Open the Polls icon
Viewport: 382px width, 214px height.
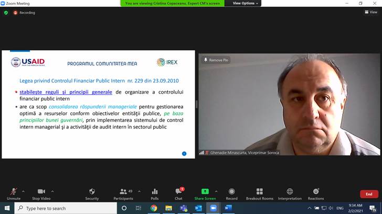pos(154,194)
